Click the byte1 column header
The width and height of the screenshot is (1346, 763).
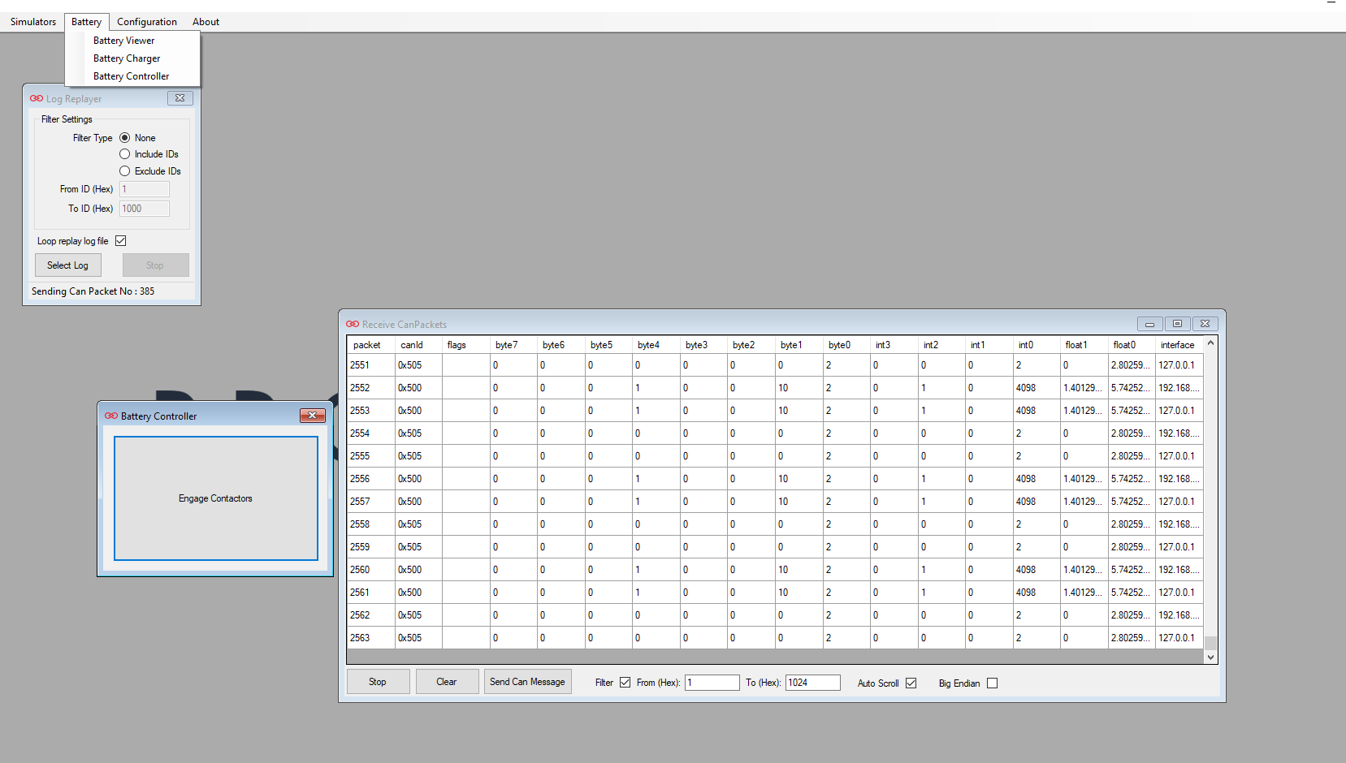click(x=799, y=345)
